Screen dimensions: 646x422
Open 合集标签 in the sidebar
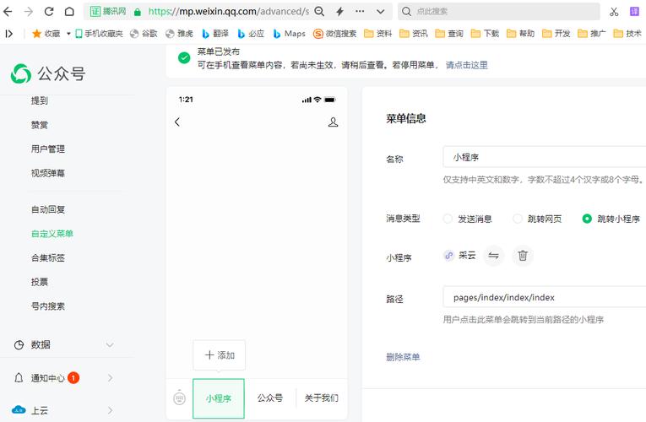[48, 258]
